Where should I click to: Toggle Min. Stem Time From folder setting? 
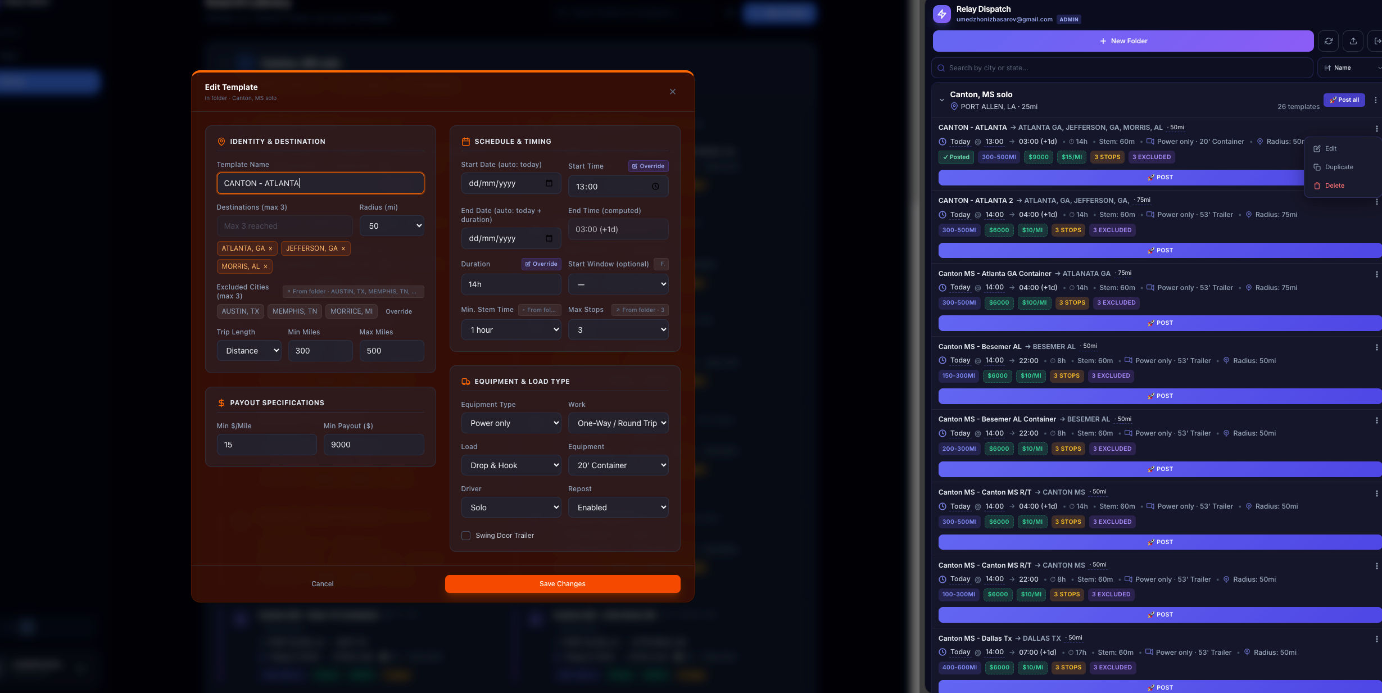(540, 310)
